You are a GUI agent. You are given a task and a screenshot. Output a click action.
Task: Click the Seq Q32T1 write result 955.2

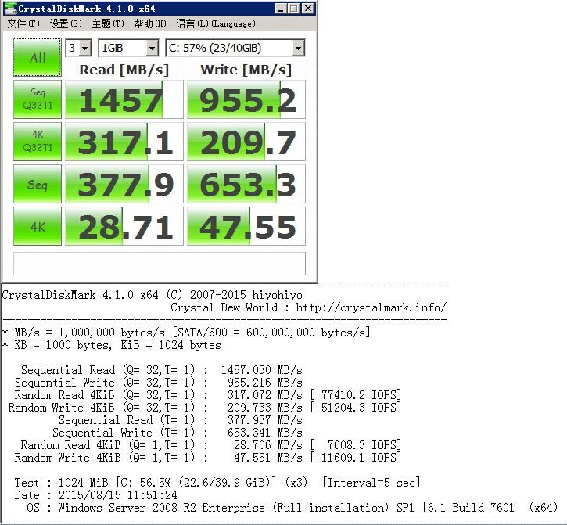tap(246, 99)
